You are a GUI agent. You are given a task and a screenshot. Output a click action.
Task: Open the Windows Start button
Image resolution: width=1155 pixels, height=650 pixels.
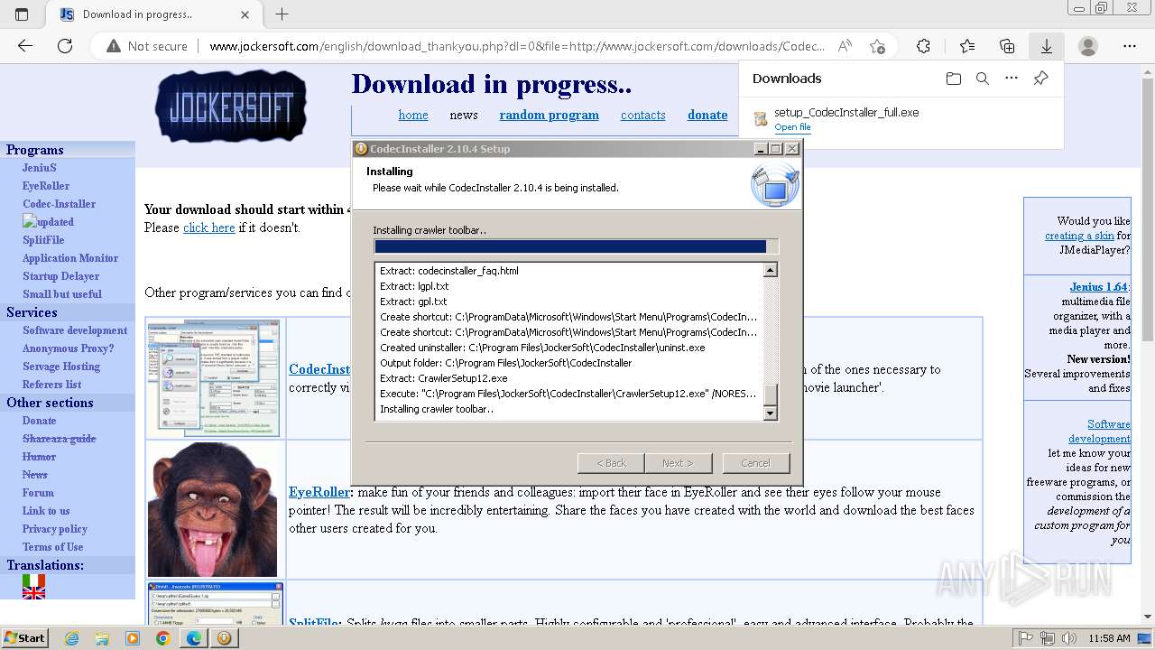(24, 637)
